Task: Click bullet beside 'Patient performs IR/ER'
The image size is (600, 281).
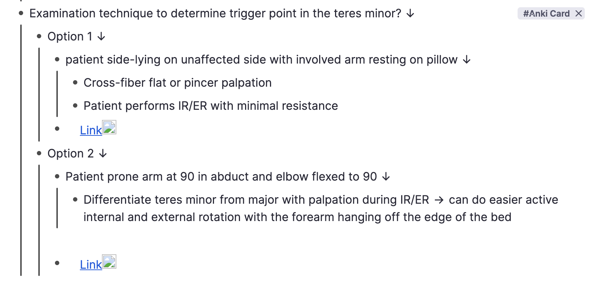Action: 75,106
